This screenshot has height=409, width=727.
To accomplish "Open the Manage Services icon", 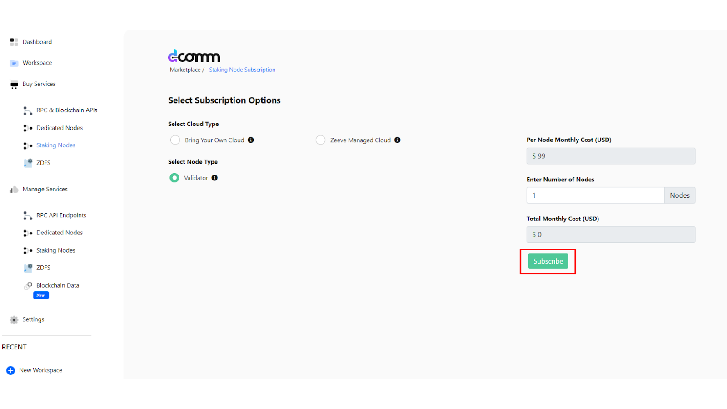I will [x=13, y=189].
